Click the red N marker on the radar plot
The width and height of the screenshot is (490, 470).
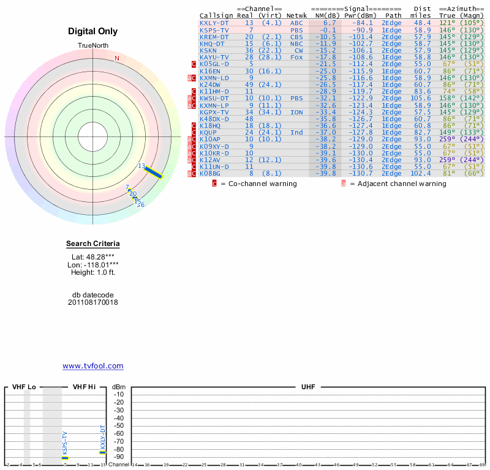click(x=117, y=59)
